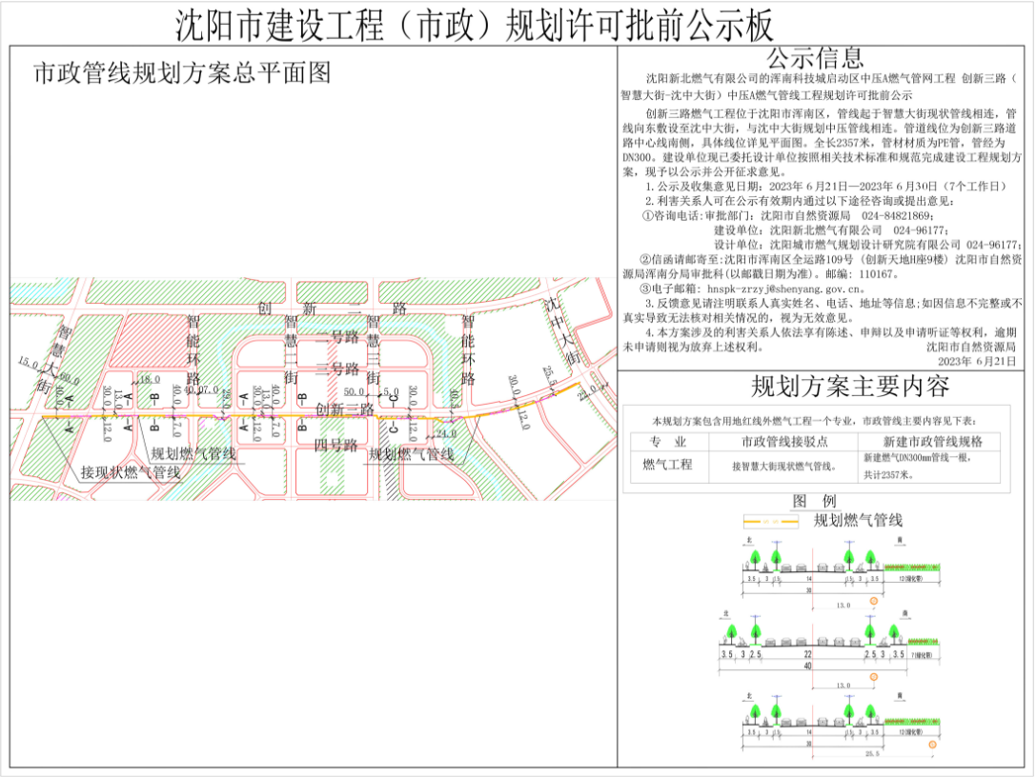Select the 公示信息 section heading
This screenshot has height=777, width=1036.
pos(815,59)
